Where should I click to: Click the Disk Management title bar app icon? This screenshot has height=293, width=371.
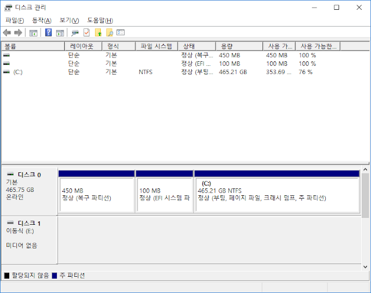coord(8,8)
